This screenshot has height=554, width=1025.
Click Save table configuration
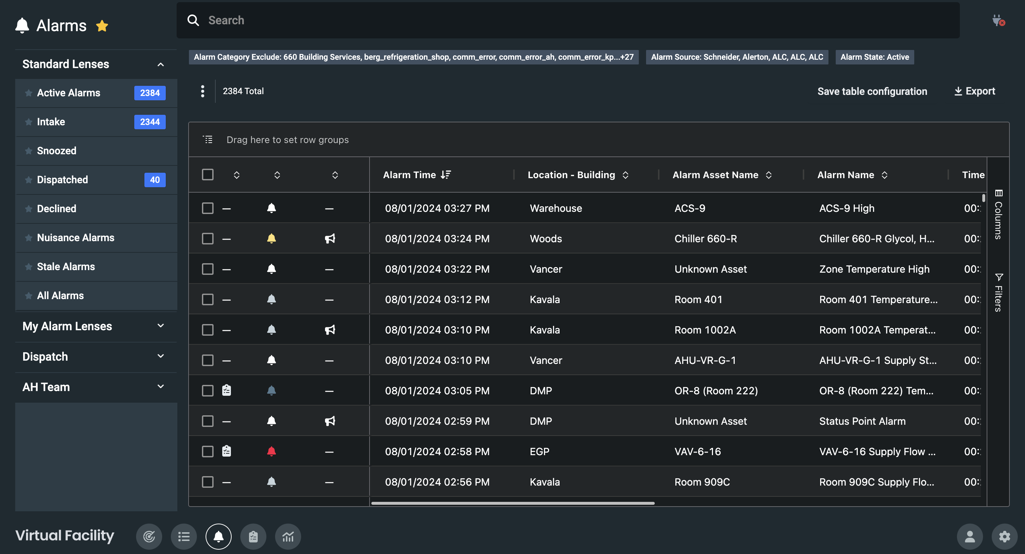pyautogui.click(x=872, y=91)
